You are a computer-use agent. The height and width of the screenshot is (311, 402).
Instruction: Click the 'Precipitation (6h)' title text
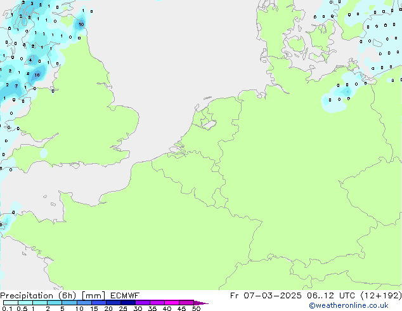[x=38, y=296]
